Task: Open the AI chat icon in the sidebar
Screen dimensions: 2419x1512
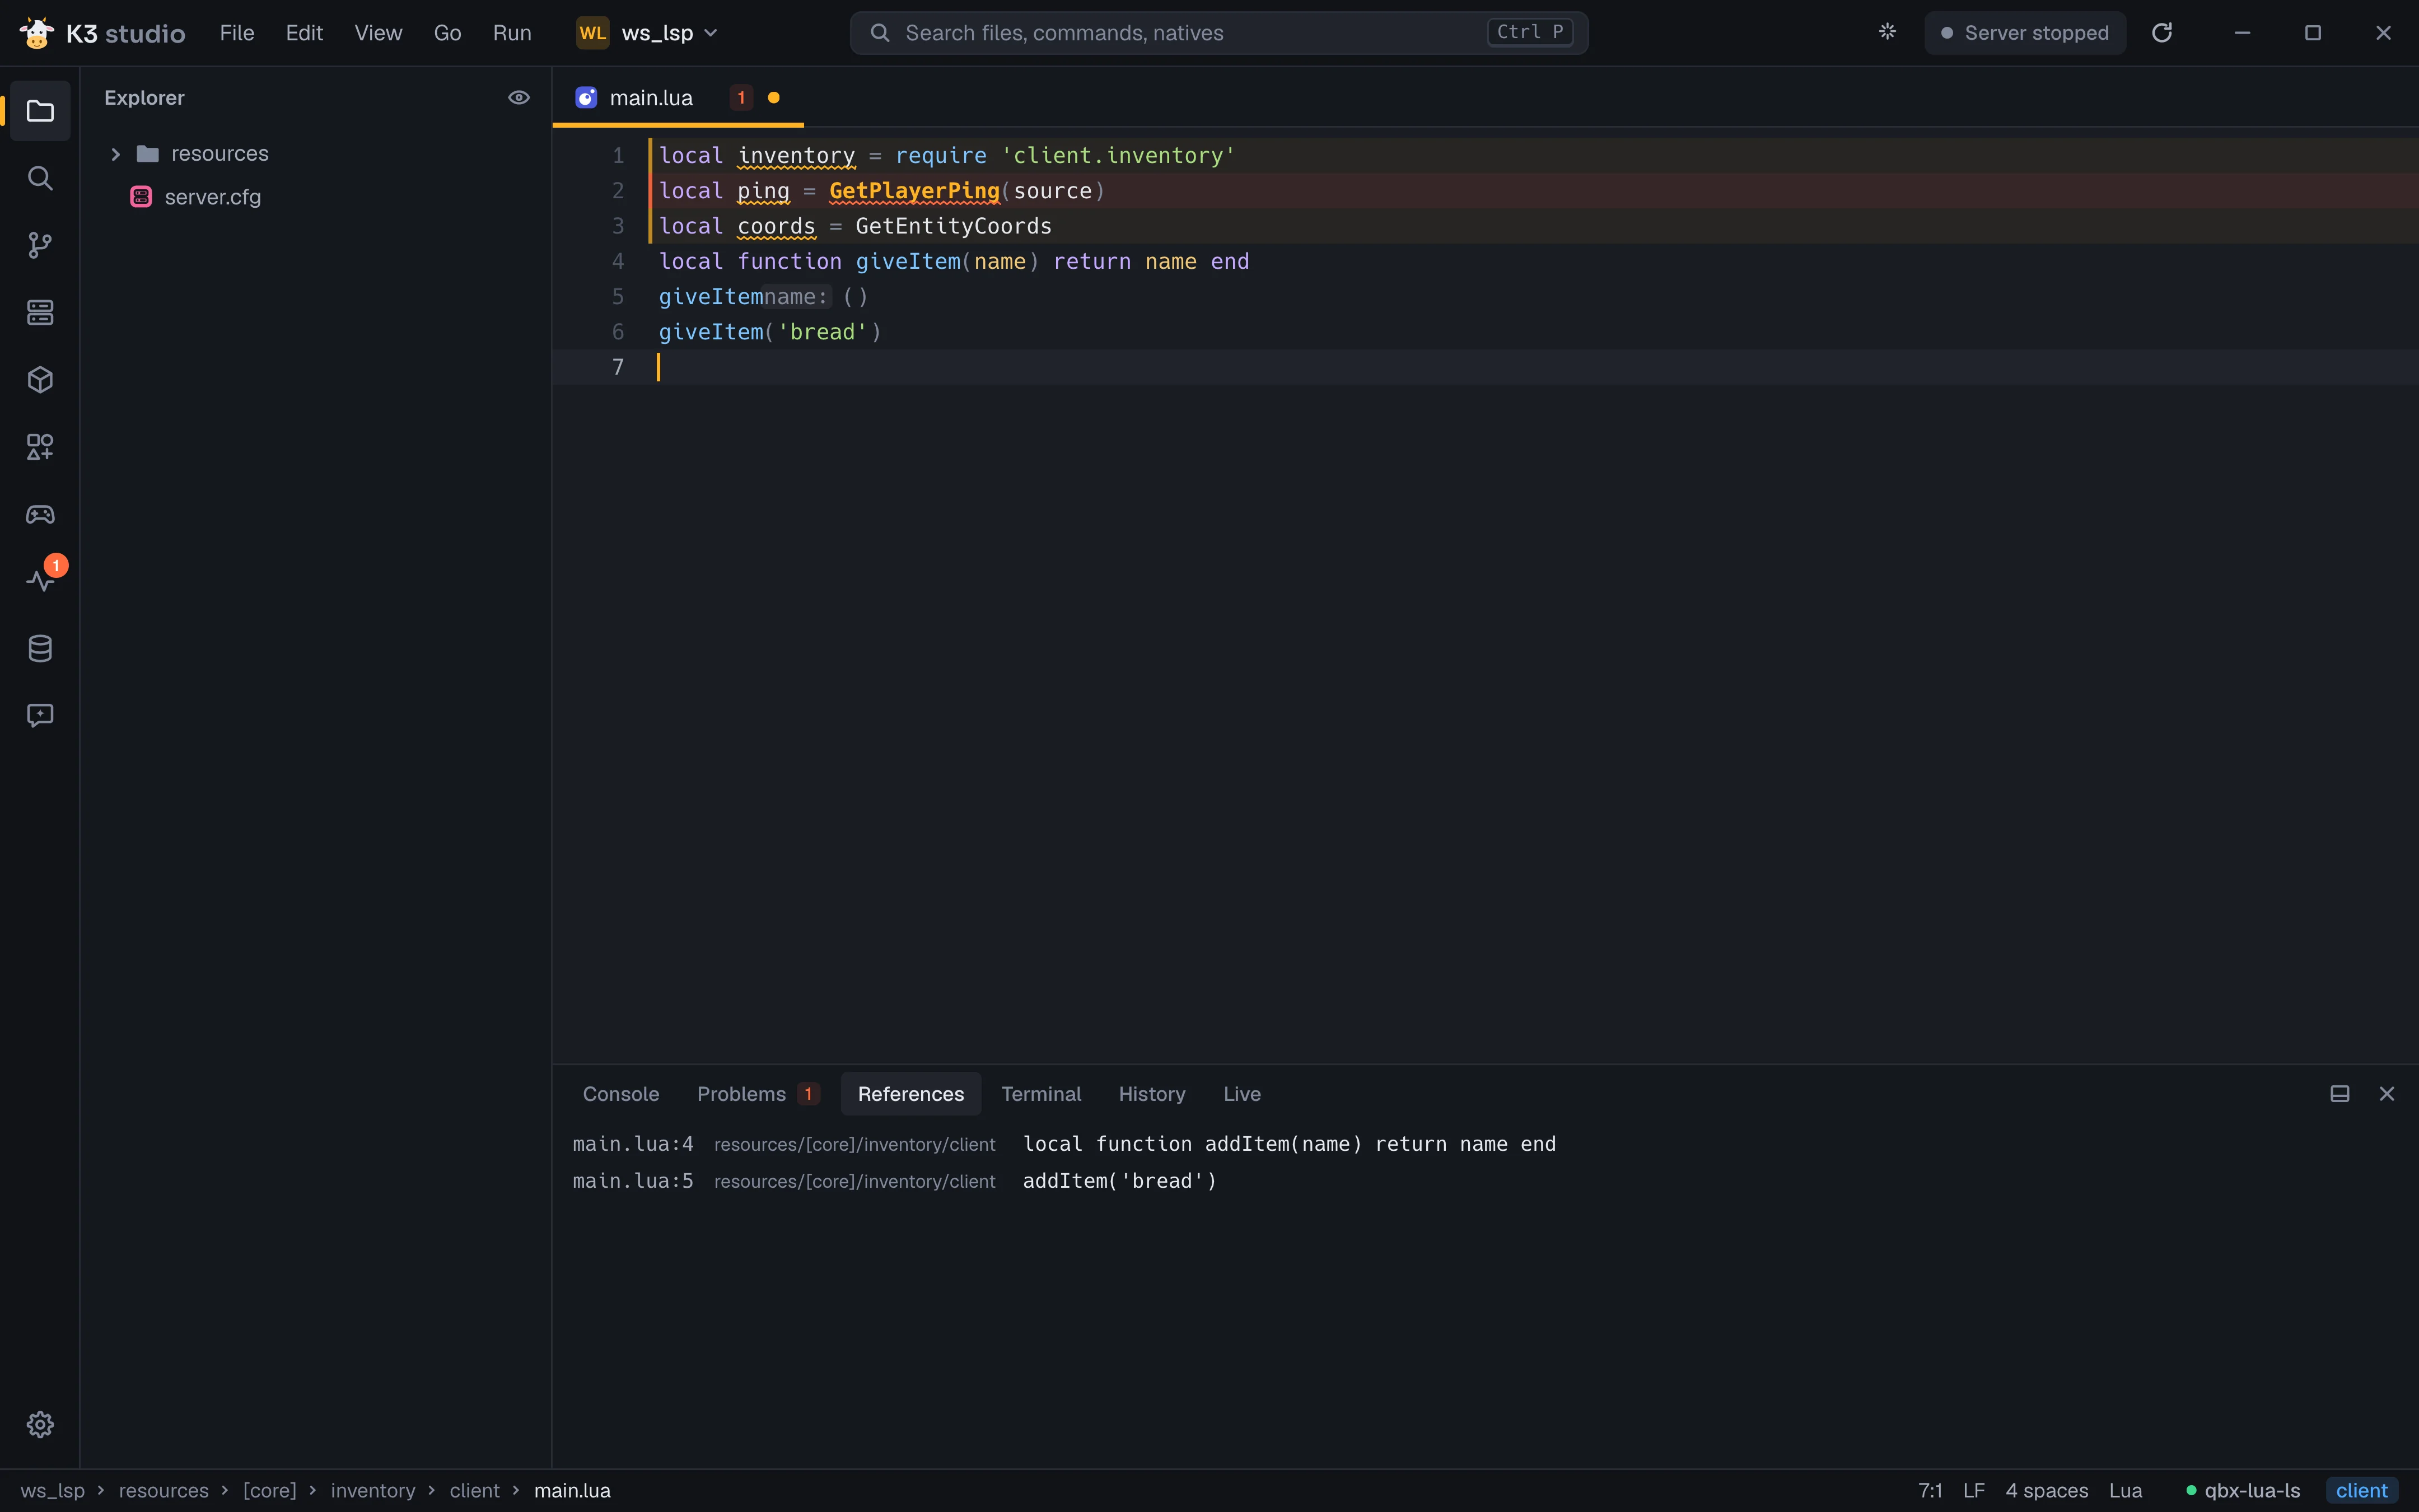Action: click(40, 716)
